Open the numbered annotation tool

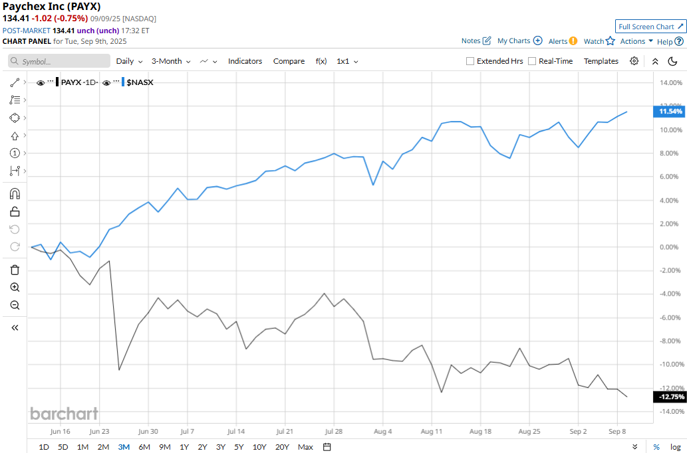15,153
